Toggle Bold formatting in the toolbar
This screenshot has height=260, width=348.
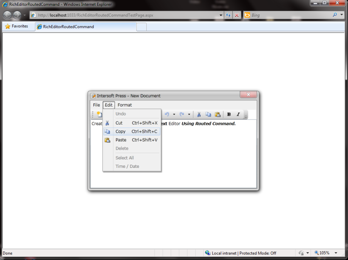pos(229,114)
